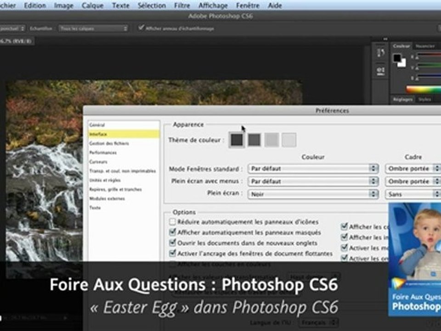Open Plein écran color dropdown showing Noir
The height and width of the screenshot is (331, 441).
pos(313,194)
